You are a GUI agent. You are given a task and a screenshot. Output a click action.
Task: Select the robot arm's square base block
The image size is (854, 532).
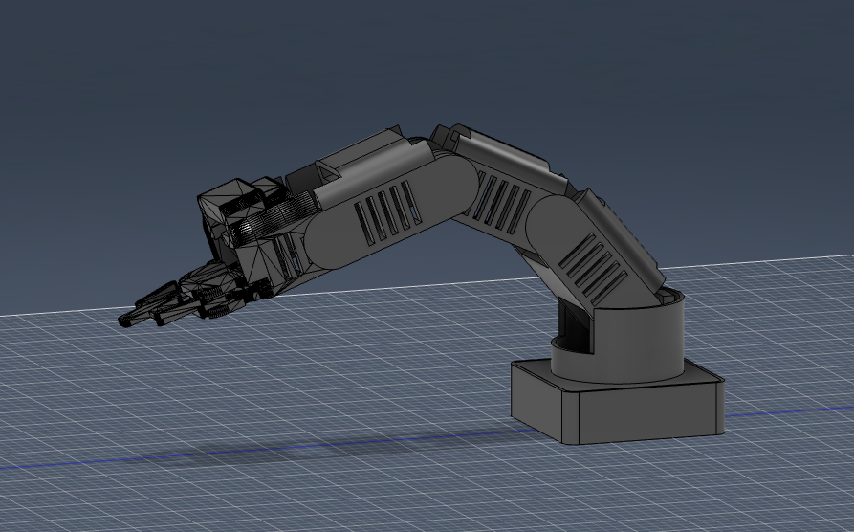pos(618,402)
